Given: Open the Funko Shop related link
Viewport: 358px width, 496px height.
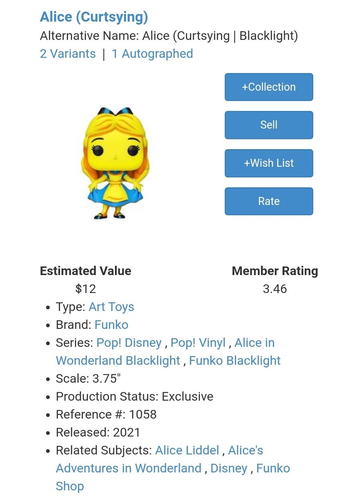Looking at the screenshot, I should pyautogui.click(x=173, y=477).
